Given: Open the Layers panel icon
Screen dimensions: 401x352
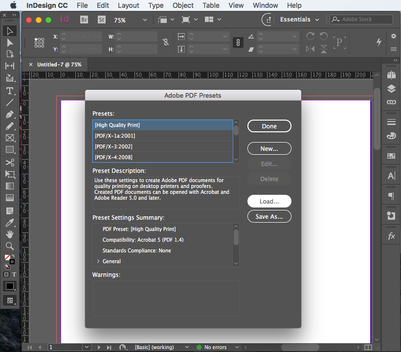Looking at the screenshot, I should click(x=391, y=88).
